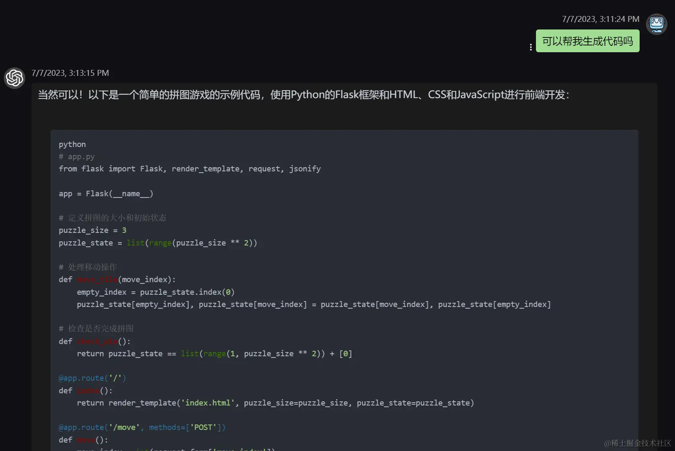The image size is (675, 451).
Task: Click the comment 处理移动操作
Action: point(88,267)
